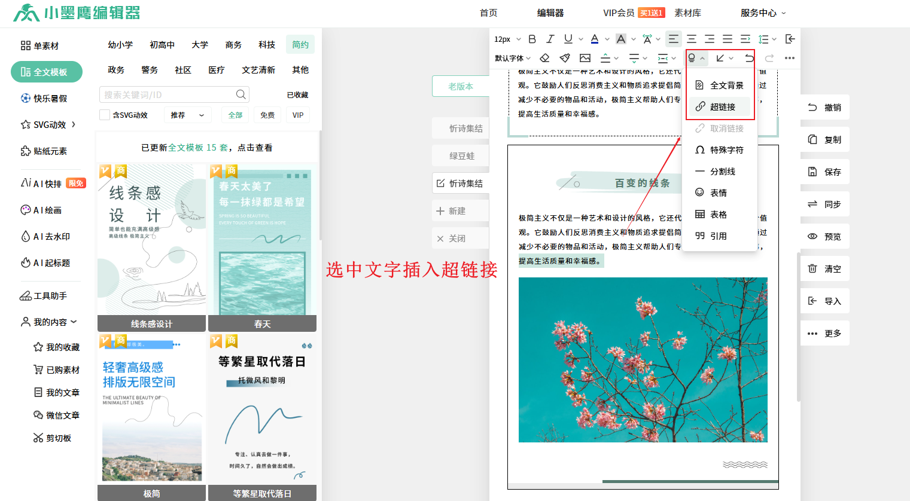Select the 简约 category tag
Viewport: 910px width, 501px height.
point(300,44)
